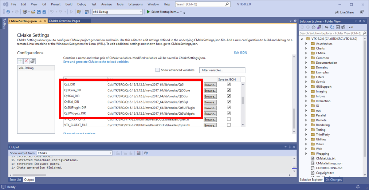Click the variables table vertical scrollbar thumb
This screenshot has width=369, height=190.
(243, 100)
